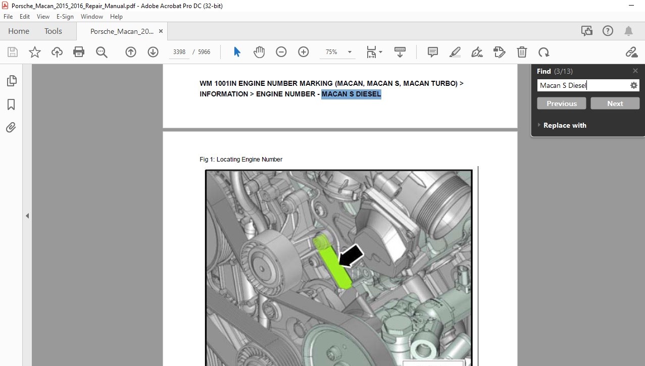Open the find text magnifier tool
The width and height of the screenshot is (645, 366).
pos(102,52)
